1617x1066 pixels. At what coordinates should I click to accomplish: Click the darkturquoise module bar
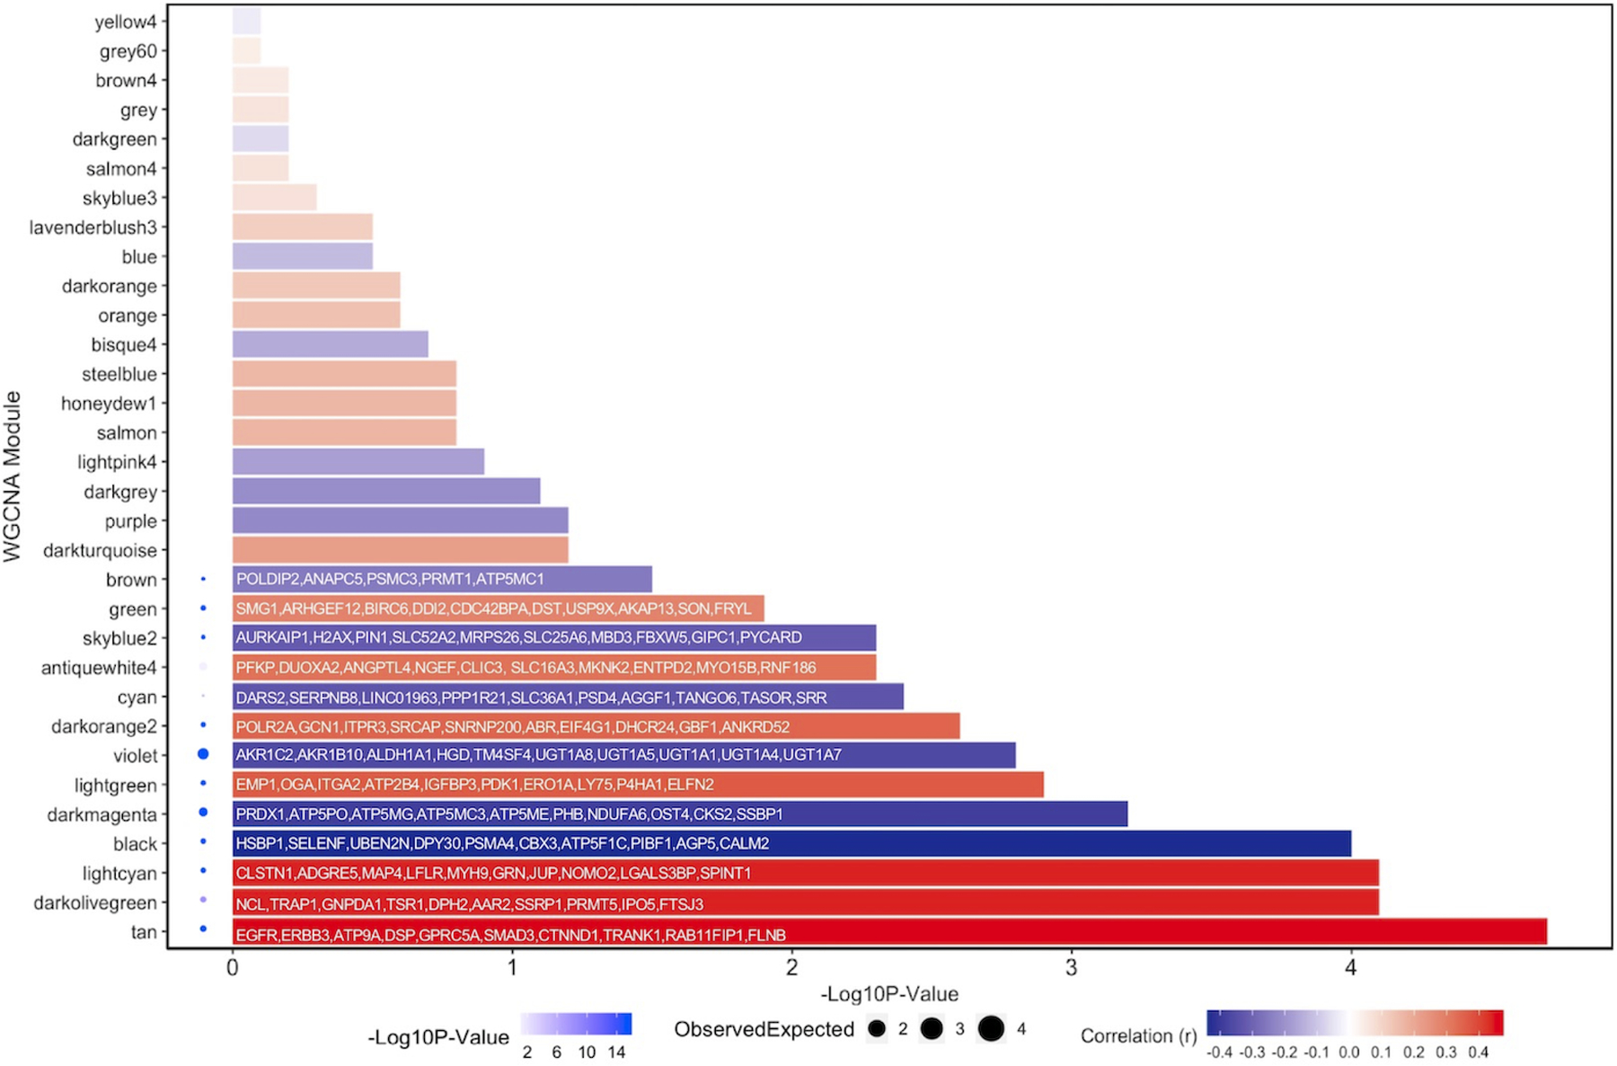(401, 549)
